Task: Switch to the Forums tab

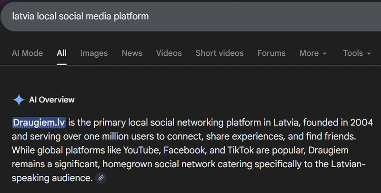Action: (x=271, y=53)
